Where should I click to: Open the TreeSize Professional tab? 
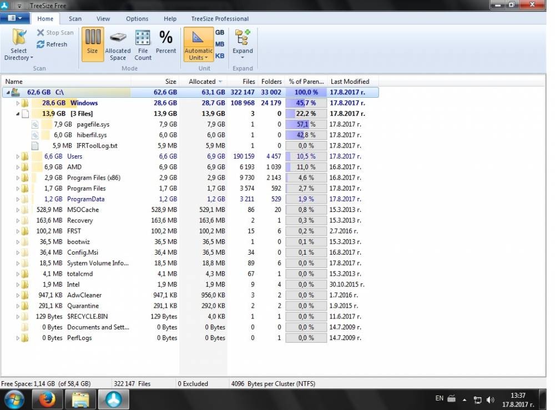coord(220,19)
